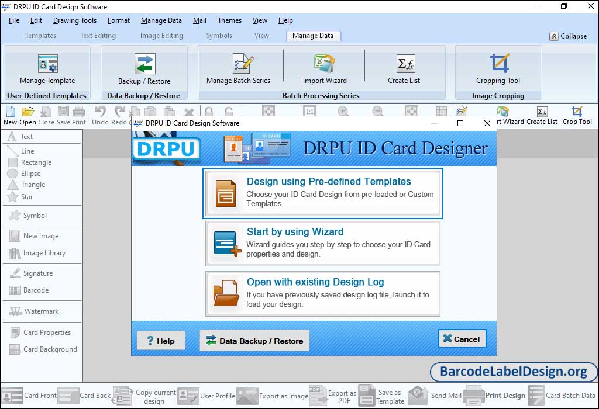This screenshot has height=409, width=599.
Task: Switch to Card Back view
Action: click(84, 396)
